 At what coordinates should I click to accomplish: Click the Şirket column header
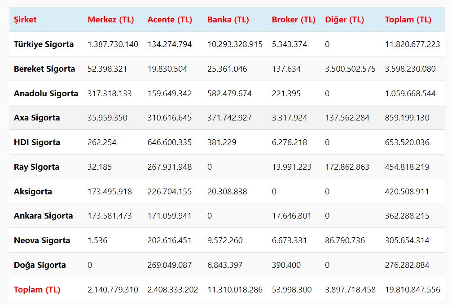click(x=25, y=20)
